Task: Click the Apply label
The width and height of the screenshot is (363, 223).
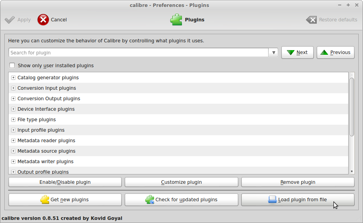Action: tap(24, 20)
